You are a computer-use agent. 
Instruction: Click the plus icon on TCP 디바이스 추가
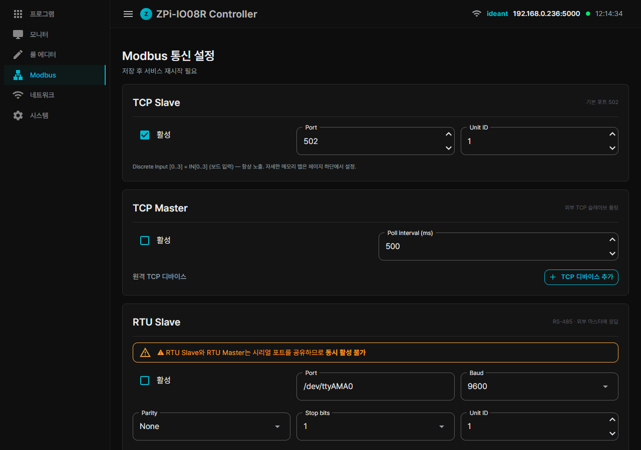[553, 277]
